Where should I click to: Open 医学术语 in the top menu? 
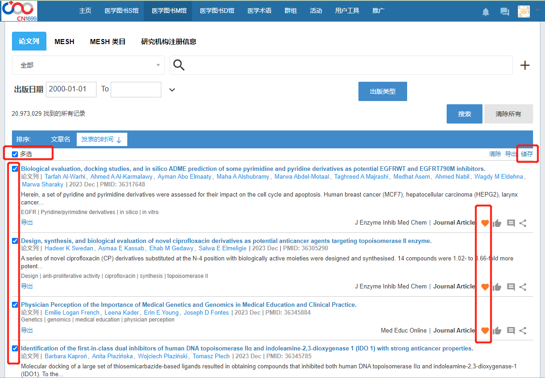[259, 11]
